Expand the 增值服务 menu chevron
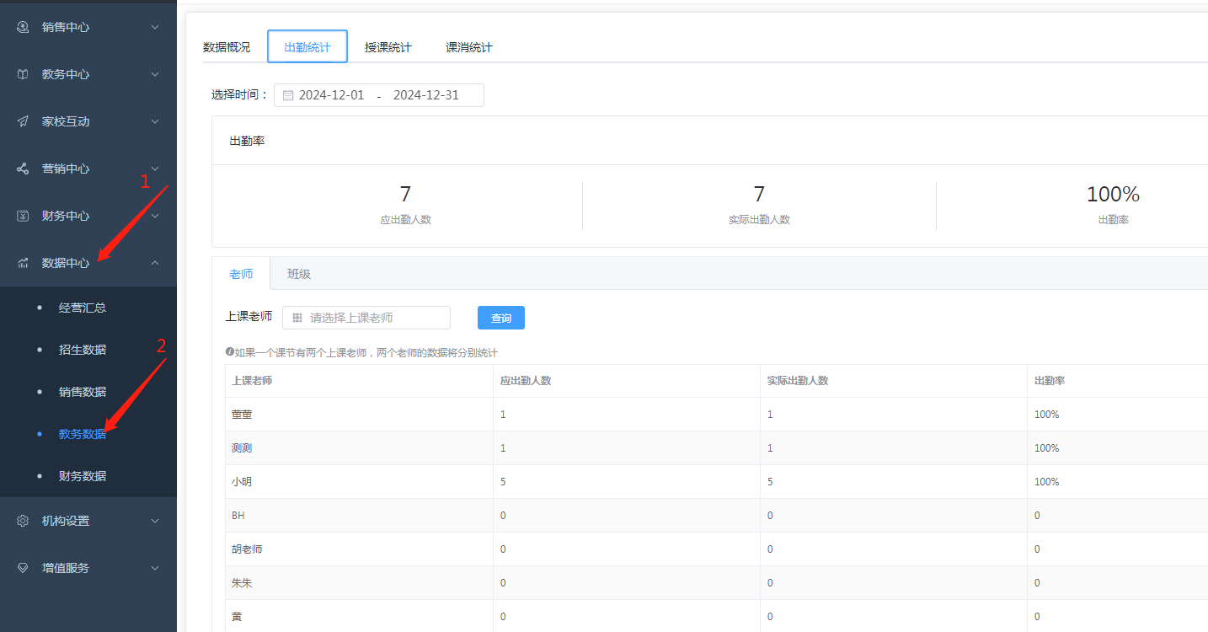The height and width of the screenshot is (632, 1208). (x=155, y=568)
